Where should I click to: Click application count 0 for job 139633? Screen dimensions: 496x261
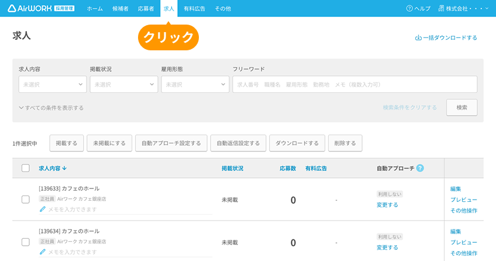tap(293, 200)
